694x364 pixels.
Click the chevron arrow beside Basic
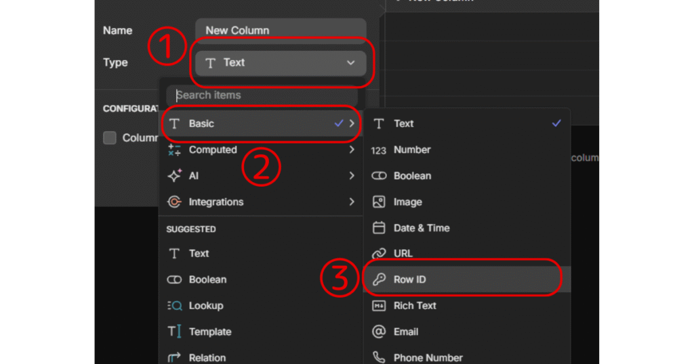coord(352,124)
